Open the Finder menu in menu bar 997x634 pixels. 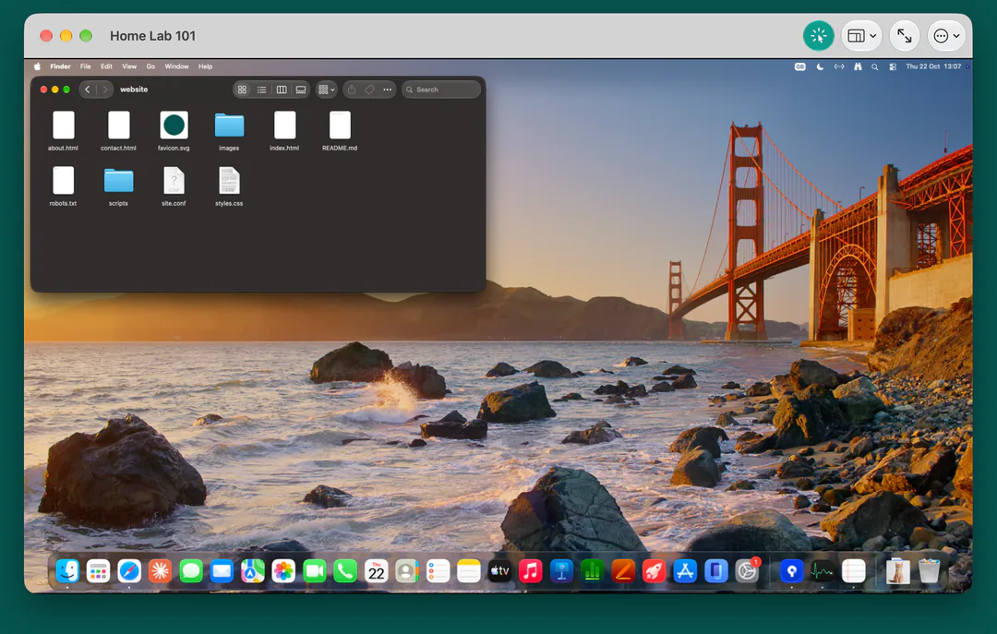[60, 66]
